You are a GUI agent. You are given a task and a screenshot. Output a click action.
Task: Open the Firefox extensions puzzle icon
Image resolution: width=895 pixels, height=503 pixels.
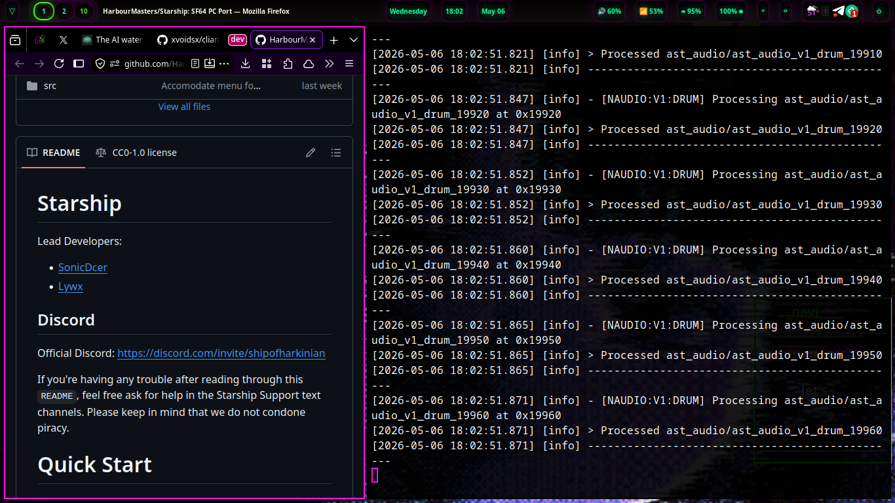[288, 64]
